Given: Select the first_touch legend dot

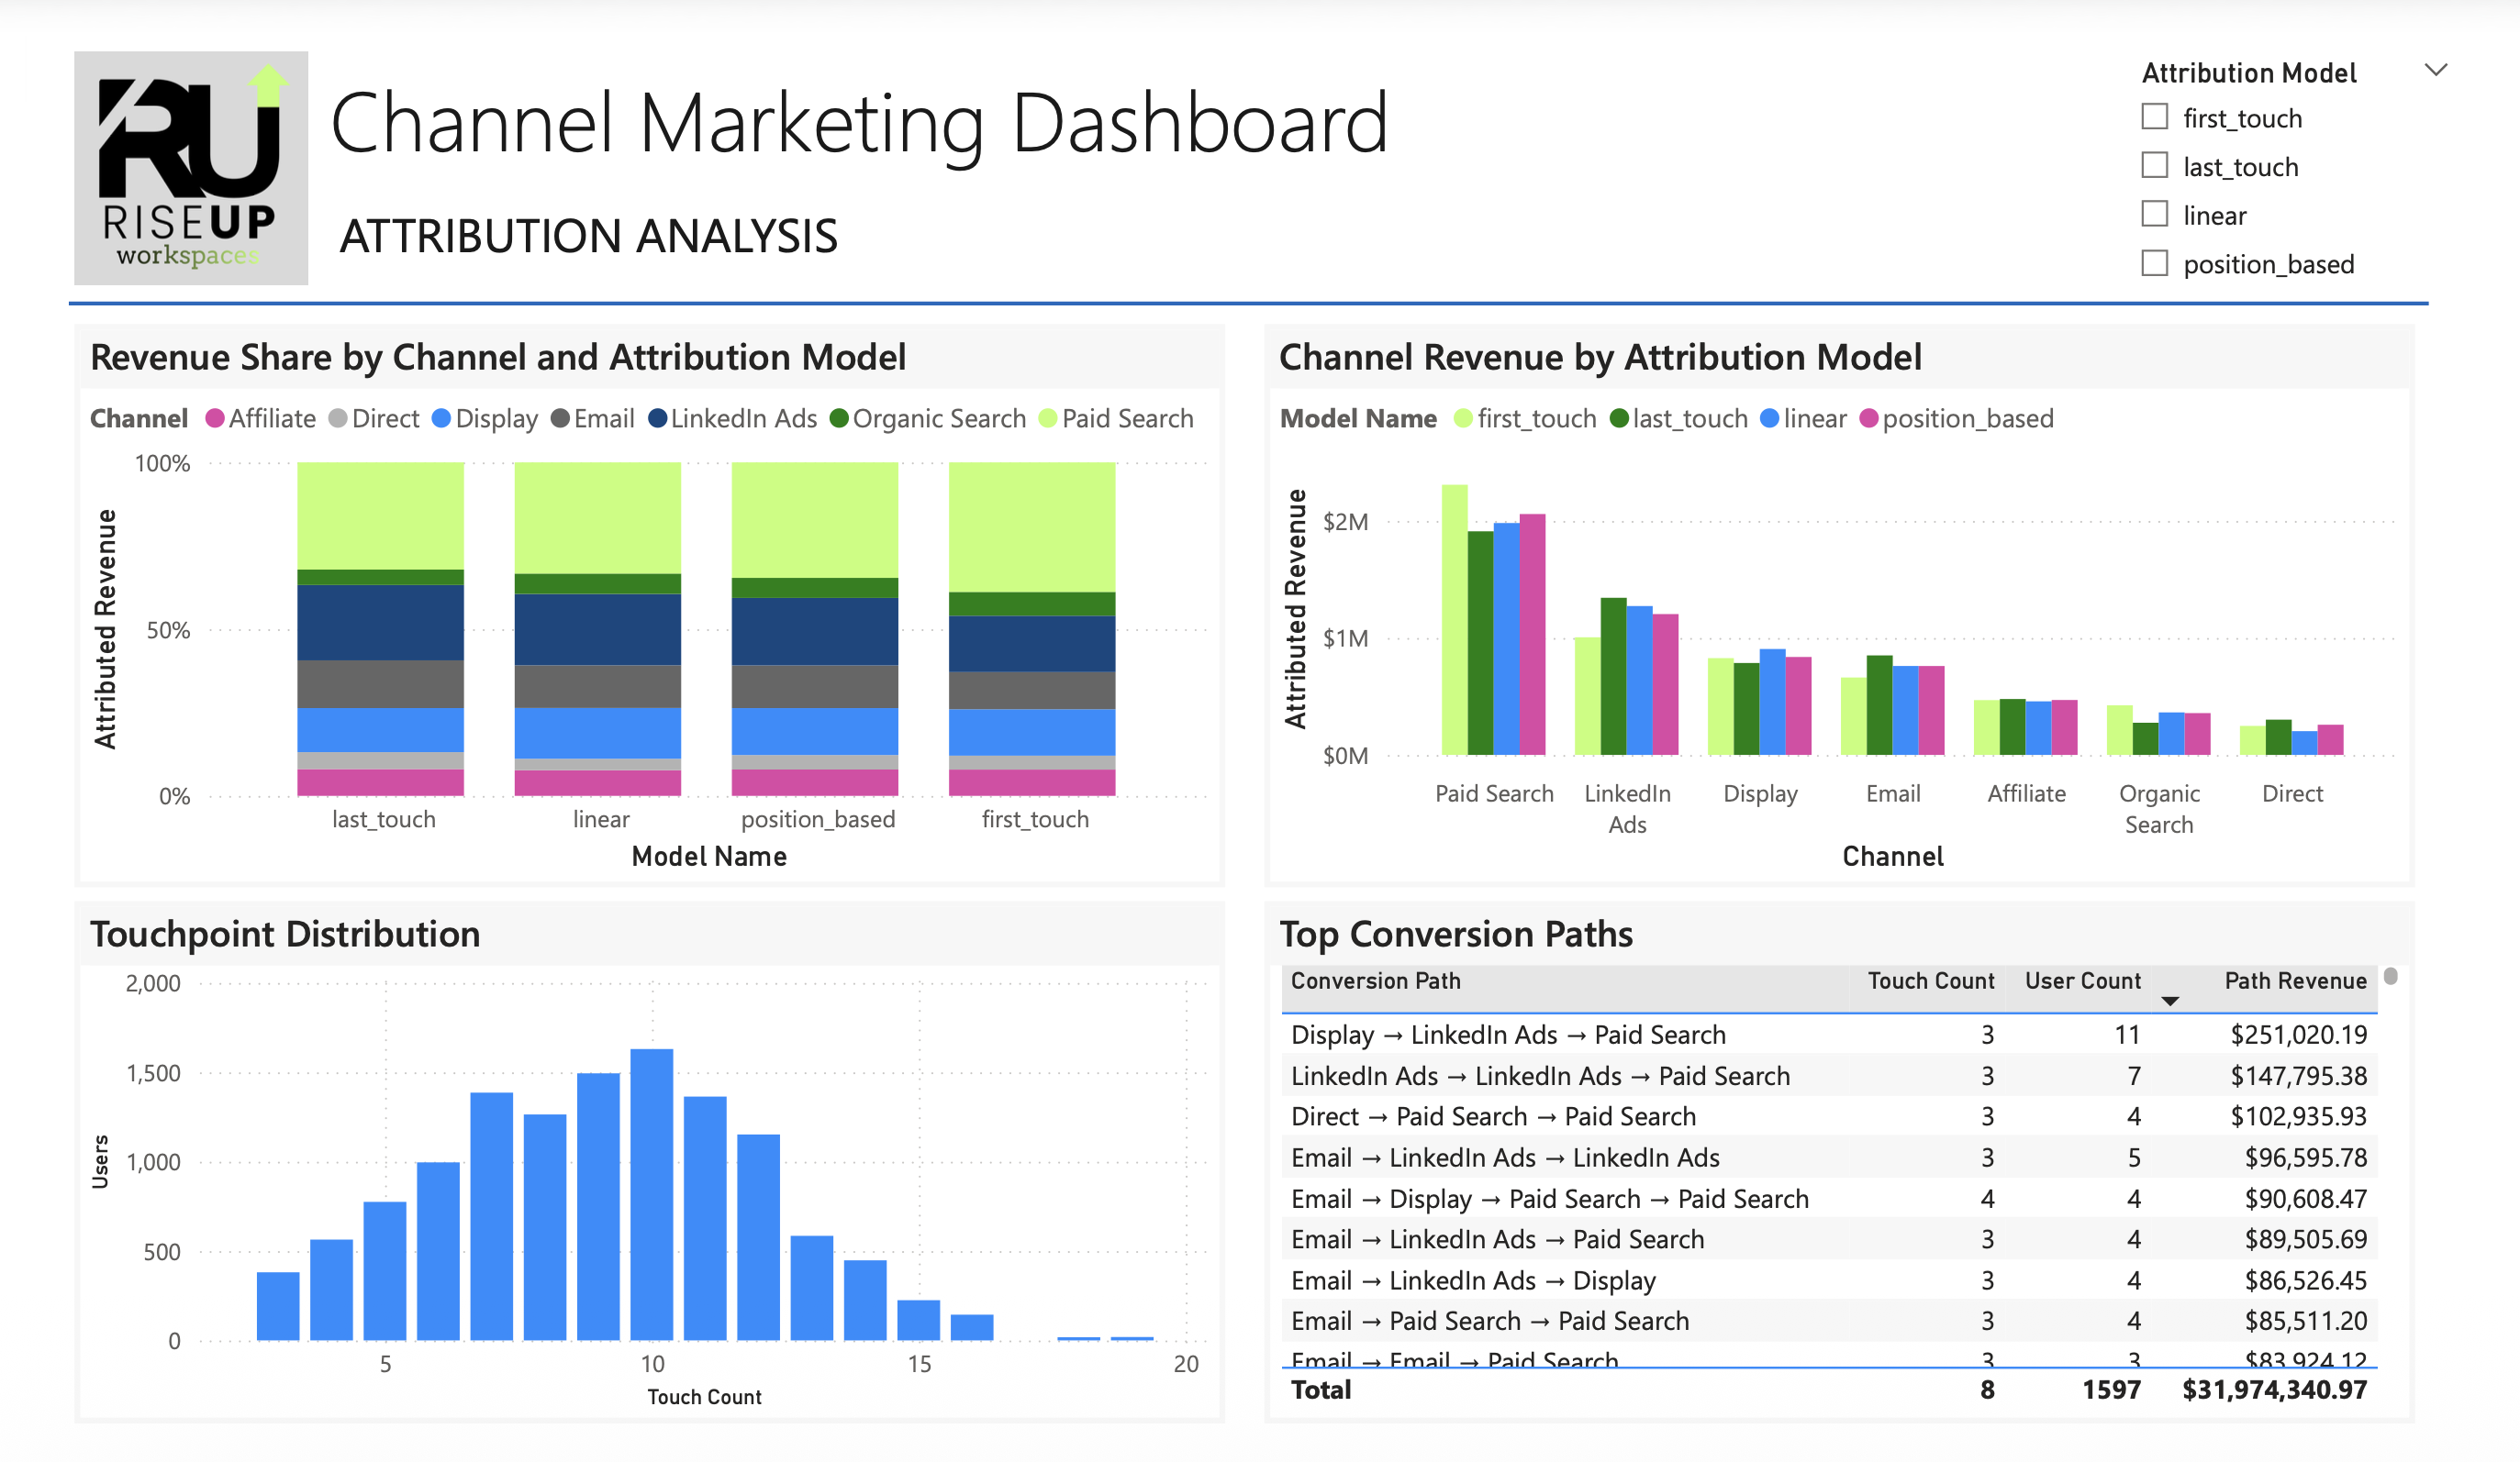Looking at the screenshot, I should 1462,419.
